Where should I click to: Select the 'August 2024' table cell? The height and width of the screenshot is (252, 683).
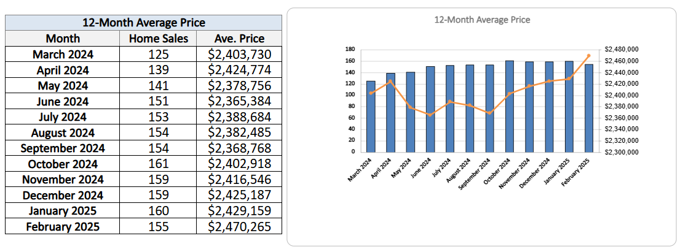coord(63,132)
